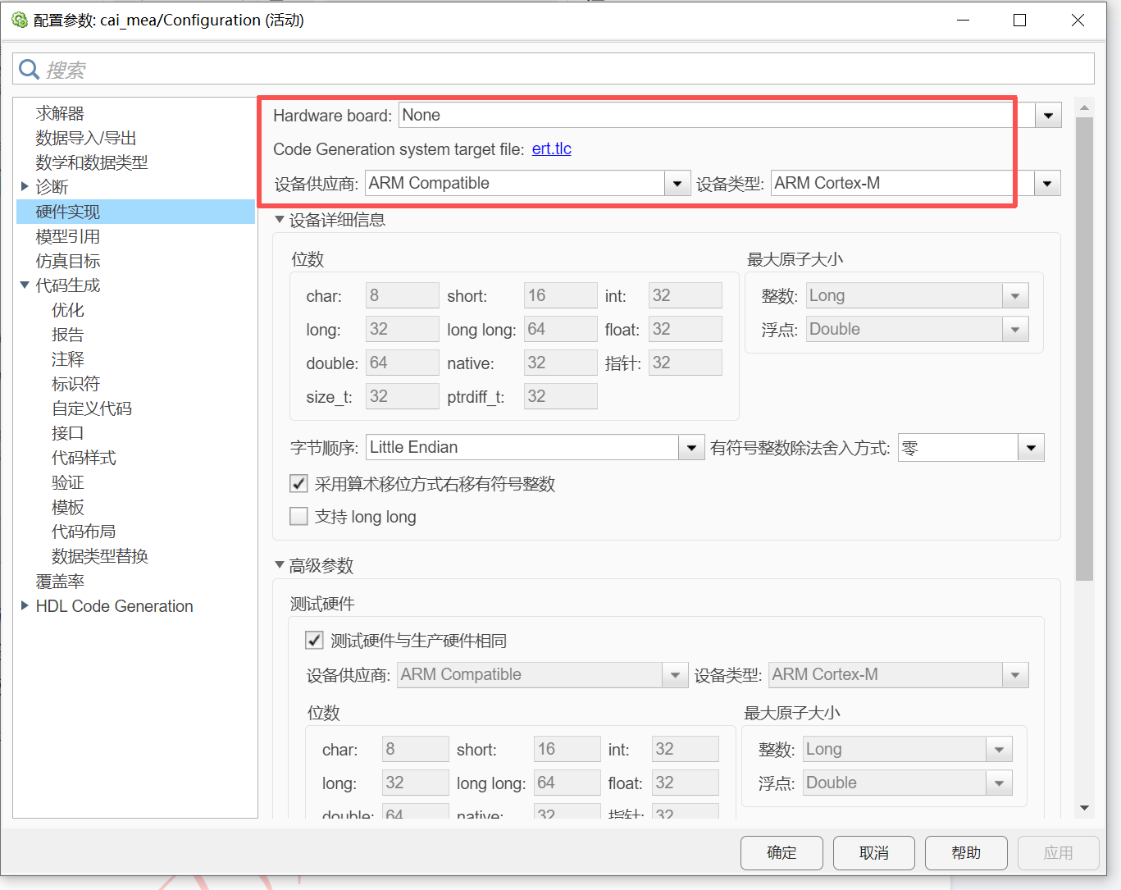Select 硬件实现 in the sidebar
This screenshot has width=1121, height=890.
(136, 212)
